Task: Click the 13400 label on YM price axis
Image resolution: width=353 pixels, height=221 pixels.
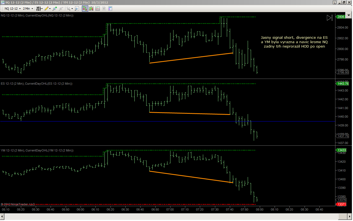Action: click(341, 179)
